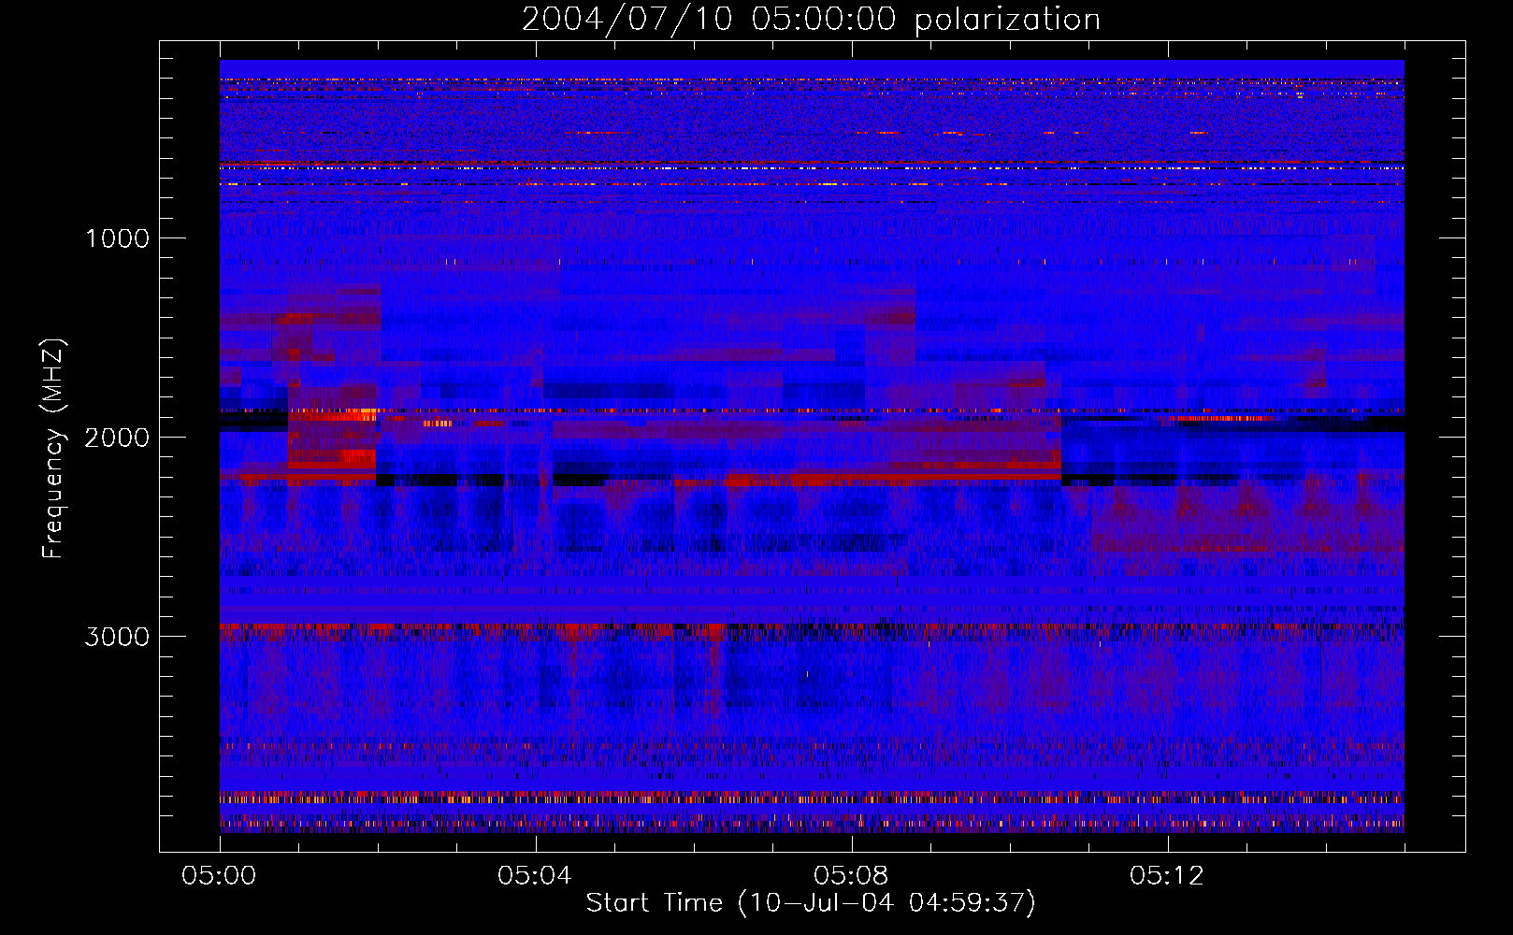Screen dimensions: 1513x935
Task: Click the 1000 frequency tick label
Action: 117,238
